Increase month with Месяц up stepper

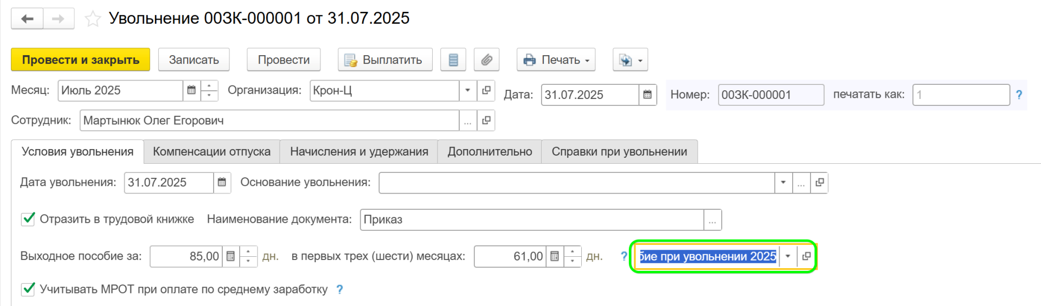(209, 85)
